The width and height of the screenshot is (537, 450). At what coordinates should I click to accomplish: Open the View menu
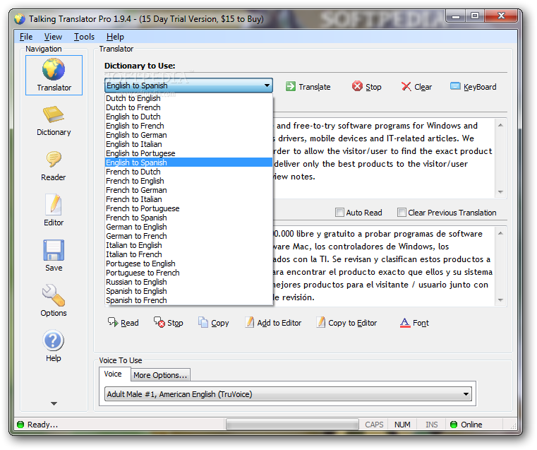[x=53, y=37]
